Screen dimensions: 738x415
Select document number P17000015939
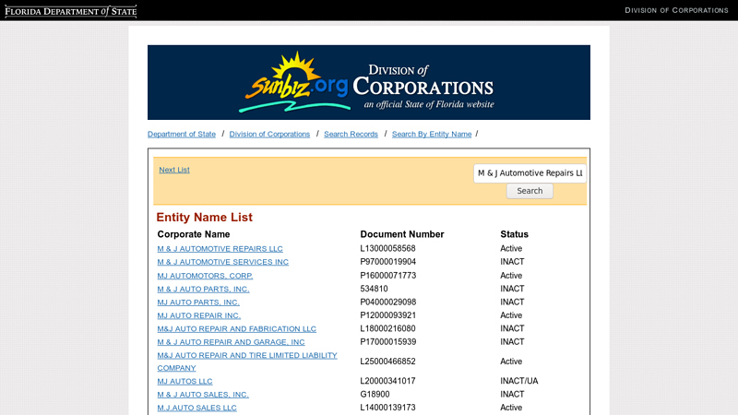(x=388, y=341)
